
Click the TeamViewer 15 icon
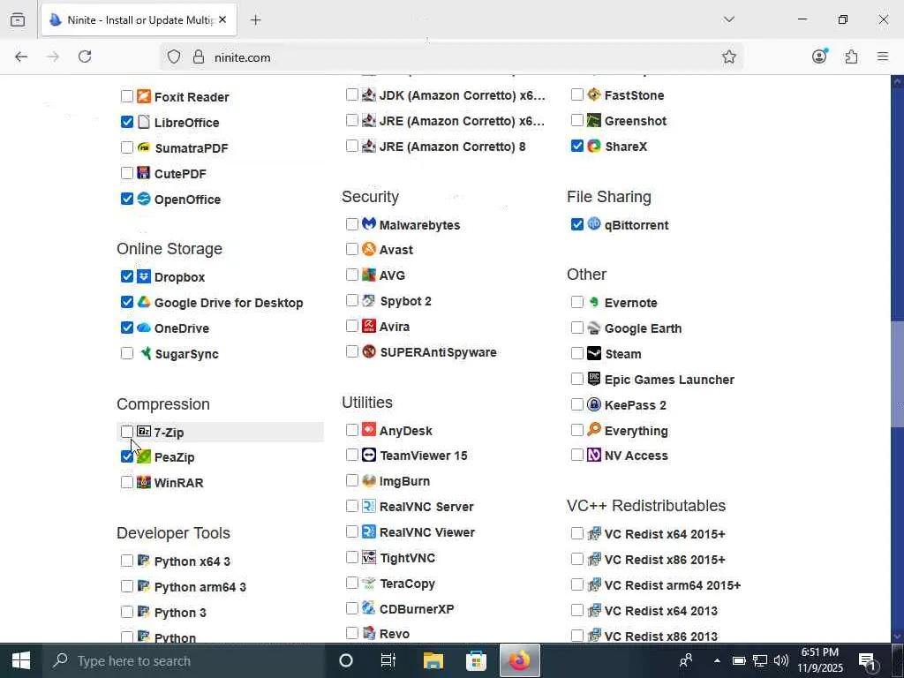point(369,455)
